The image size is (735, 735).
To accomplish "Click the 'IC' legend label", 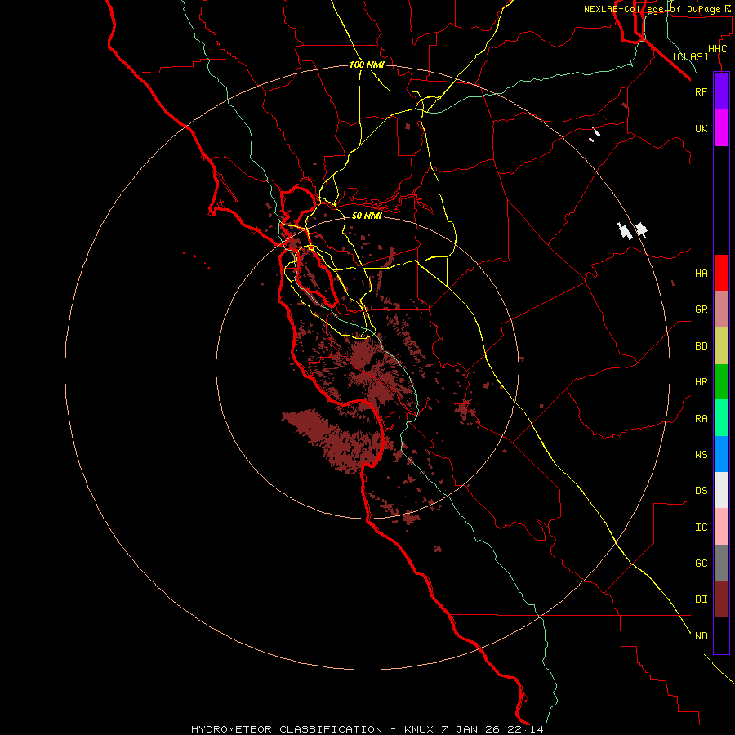I will tap(701, 528).
